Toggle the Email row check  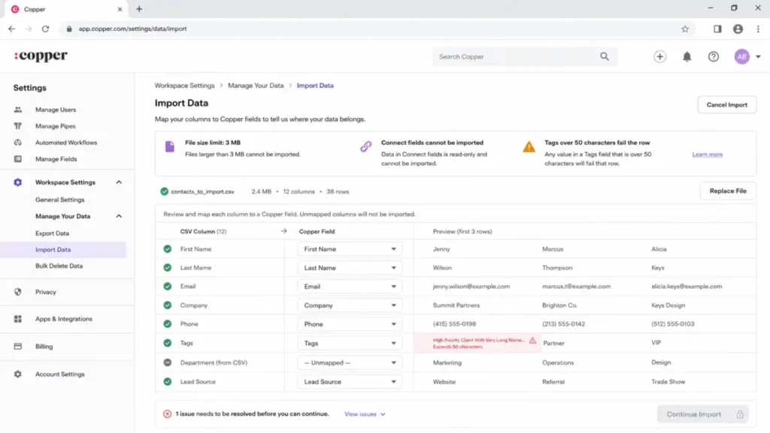click(x=168, y=286)
